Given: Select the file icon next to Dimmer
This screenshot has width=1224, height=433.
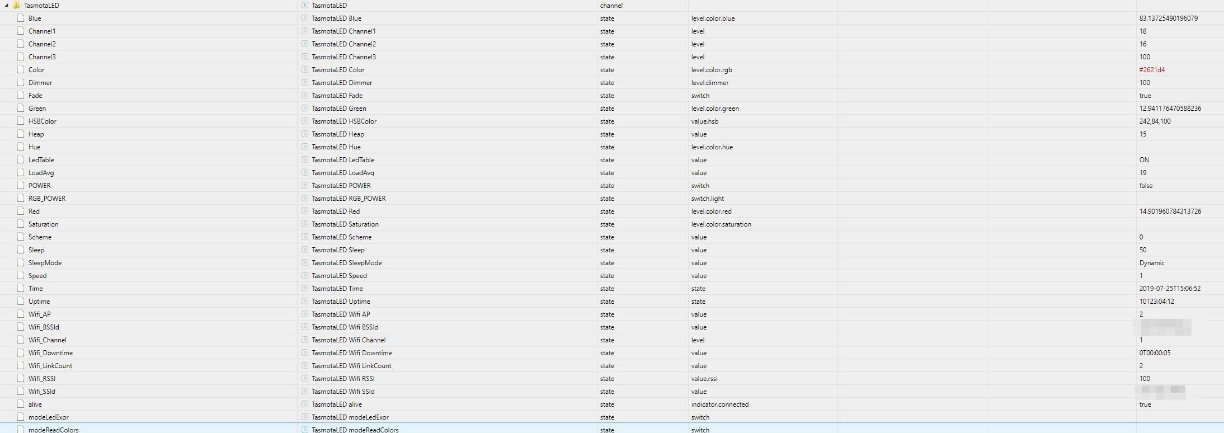Looking at the screenshot, I should pyautogui.click(x=21, y=82).
